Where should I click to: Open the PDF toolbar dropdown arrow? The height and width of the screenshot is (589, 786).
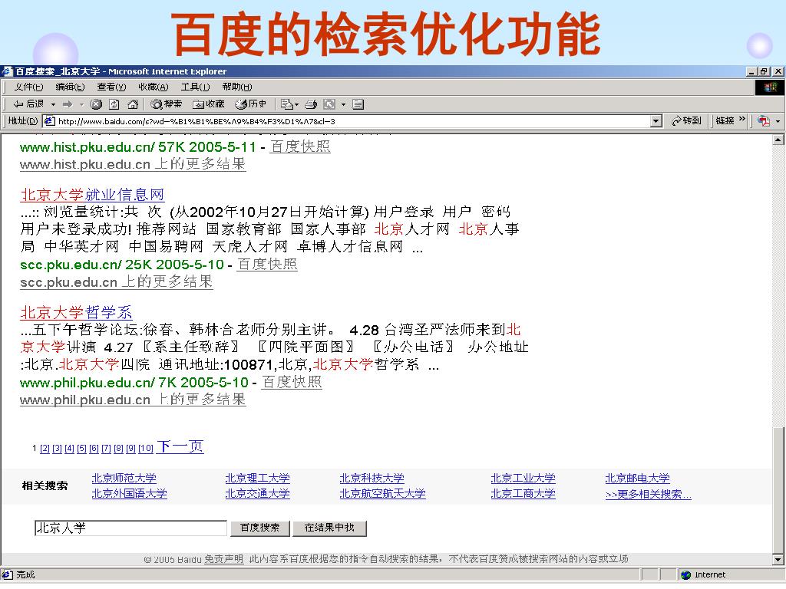(x=778, y=121)
